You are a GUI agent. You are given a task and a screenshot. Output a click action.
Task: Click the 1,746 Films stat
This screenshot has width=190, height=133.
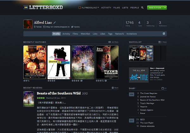tap(130, 24)
